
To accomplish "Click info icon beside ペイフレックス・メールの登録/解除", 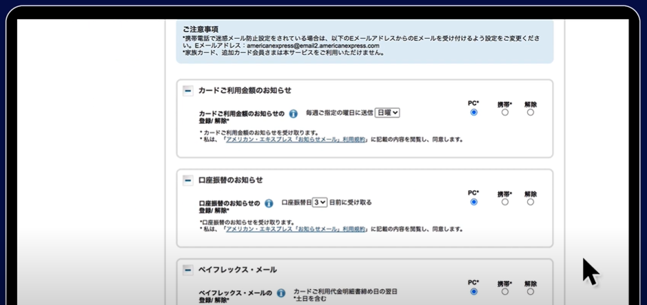I will coord(280,293).
